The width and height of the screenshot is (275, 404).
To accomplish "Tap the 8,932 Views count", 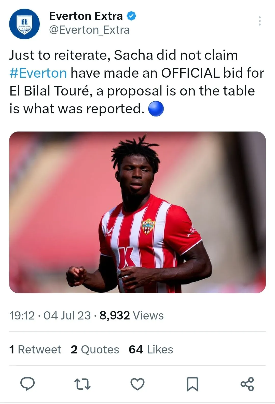I will click(131, 315).
